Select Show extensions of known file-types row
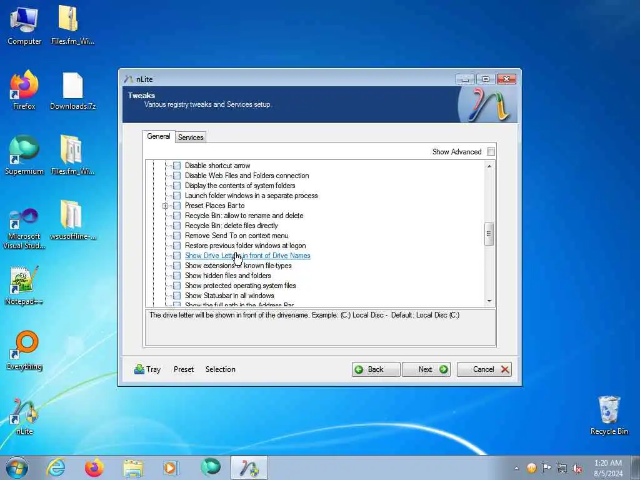 [238, 266]
